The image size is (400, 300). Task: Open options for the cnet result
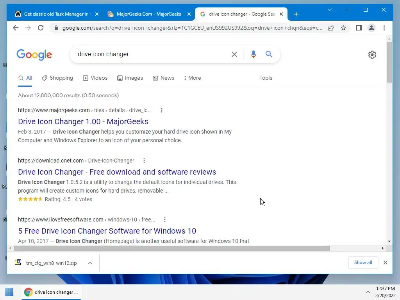(144, 161)
